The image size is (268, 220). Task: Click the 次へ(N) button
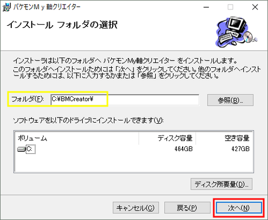pos(239,208)
